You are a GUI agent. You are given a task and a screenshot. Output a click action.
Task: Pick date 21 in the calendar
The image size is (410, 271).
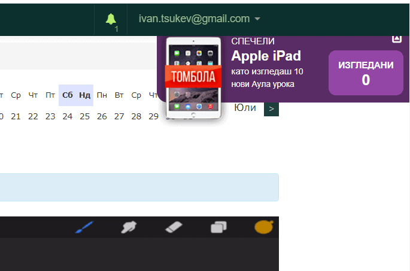tap(16, 116)
